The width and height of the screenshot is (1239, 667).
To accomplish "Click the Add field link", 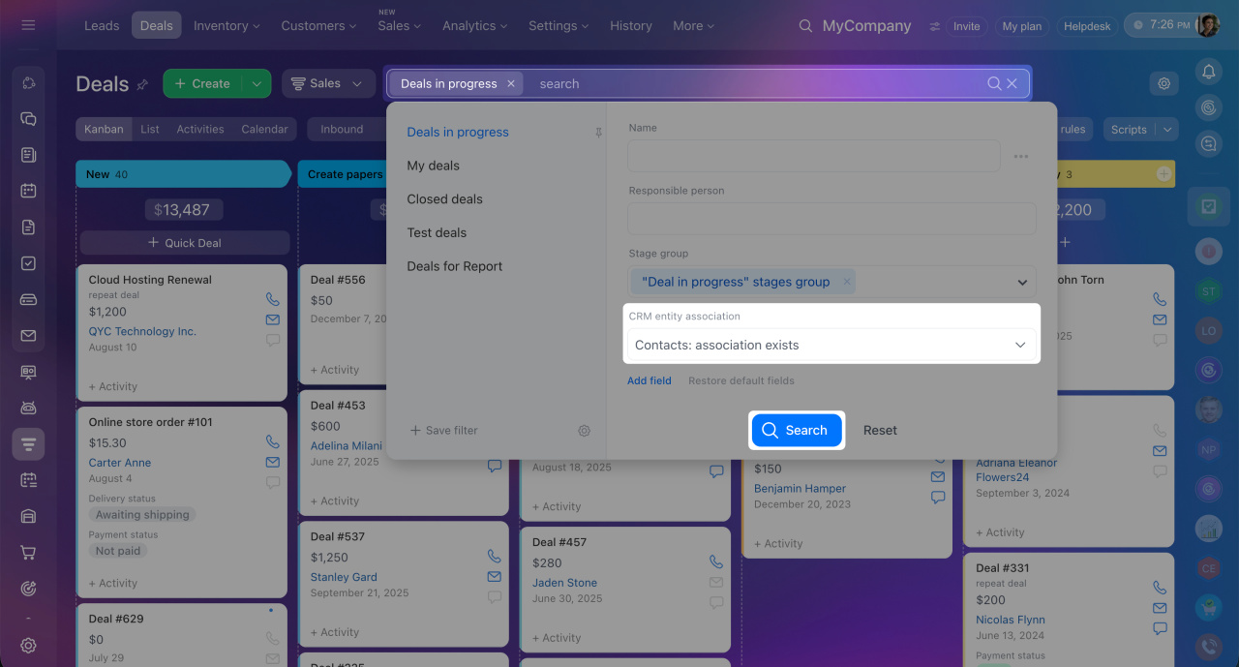I will pyautogui.click(x=650, y=380).
